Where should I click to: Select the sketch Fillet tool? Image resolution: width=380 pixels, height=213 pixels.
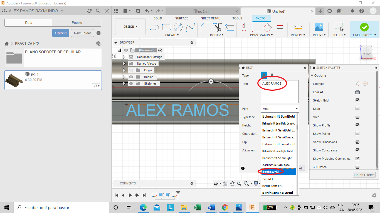pos(205,27)
